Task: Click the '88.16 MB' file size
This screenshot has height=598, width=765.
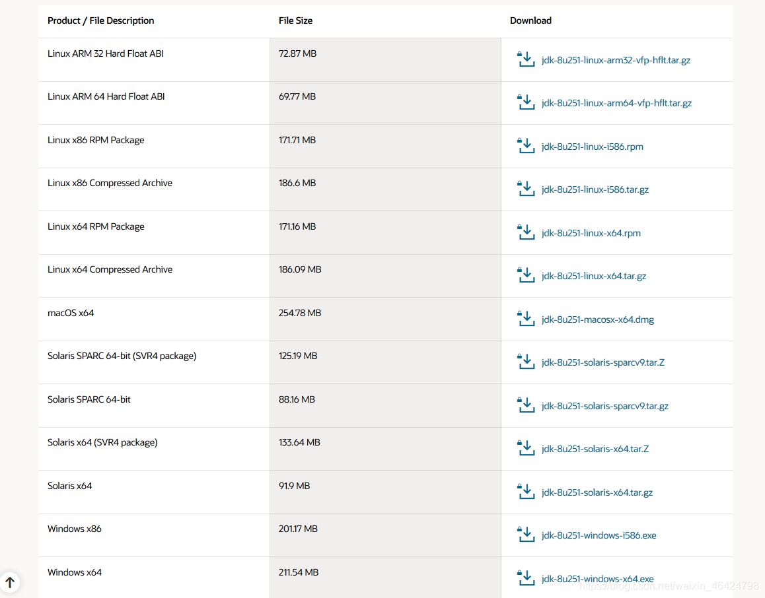Action: (x=297, y=399)
